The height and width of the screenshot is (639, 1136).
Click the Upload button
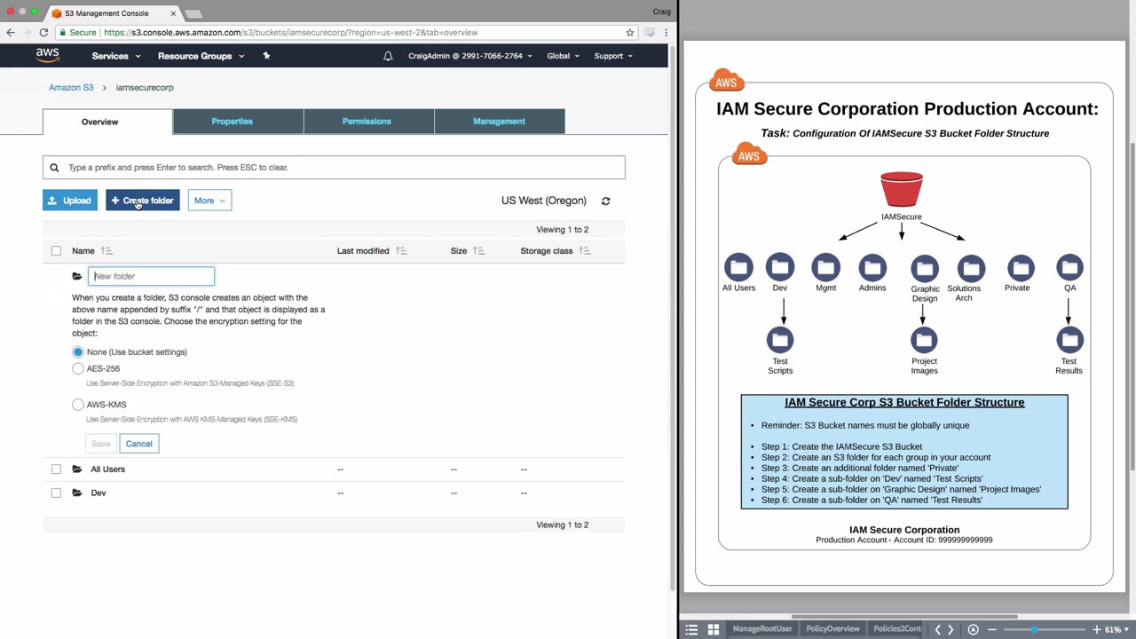[69, 201]
